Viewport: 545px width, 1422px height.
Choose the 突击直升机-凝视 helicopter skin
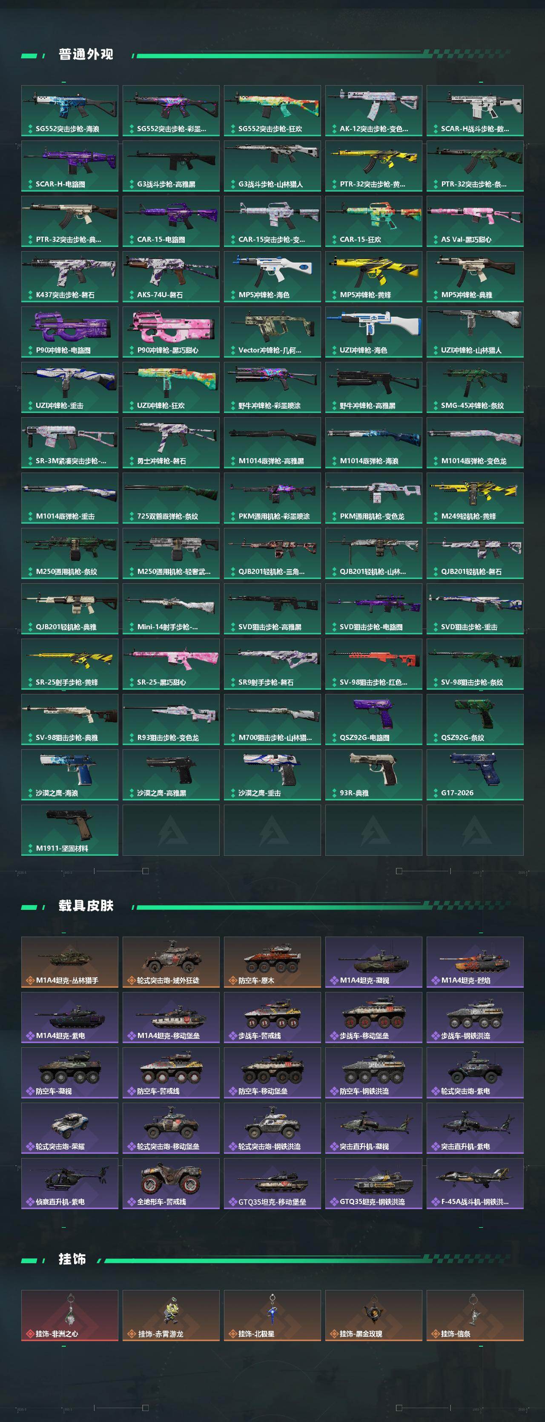click(x=374, y=1128)
